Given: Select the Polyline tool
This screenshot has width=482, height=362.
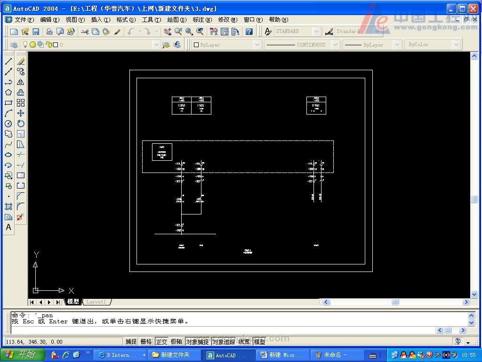Looking at the screenshot, I should tap(8, 82).
